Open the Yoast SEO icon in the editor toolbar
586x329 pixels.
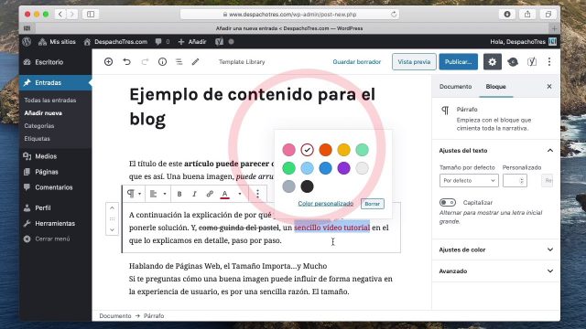pos(531,62)
